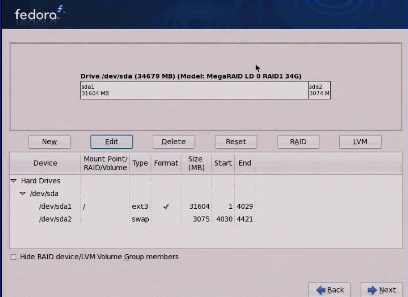Click the forward arrow icon on Next button

coord(373,290)
